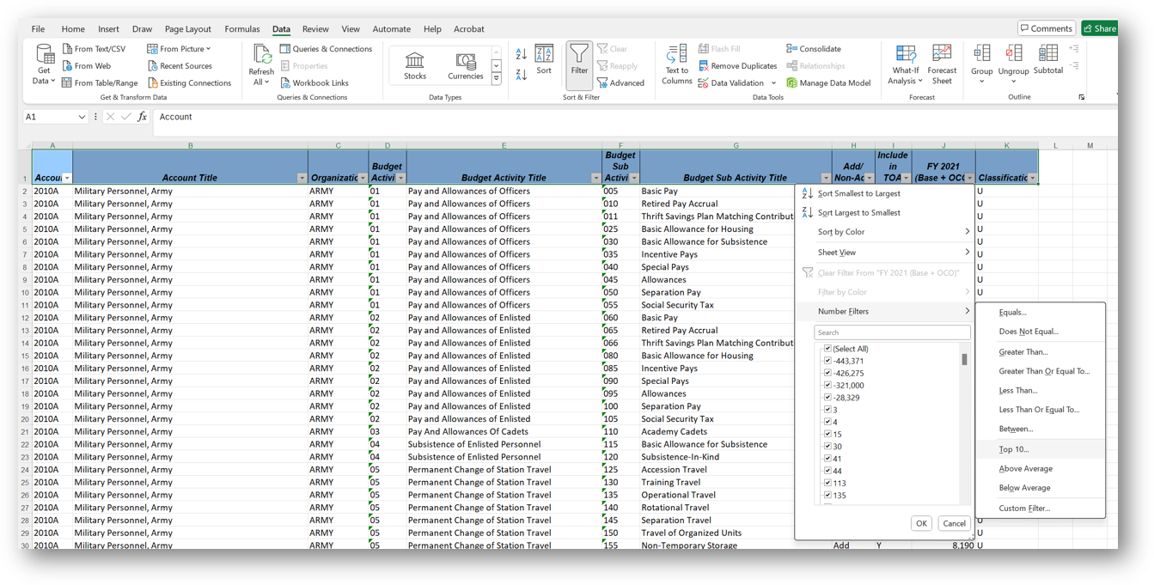Sort smallest to largest with the AZ icon
This screenshot has width=1154, height=585.
(x=521, y=53)
